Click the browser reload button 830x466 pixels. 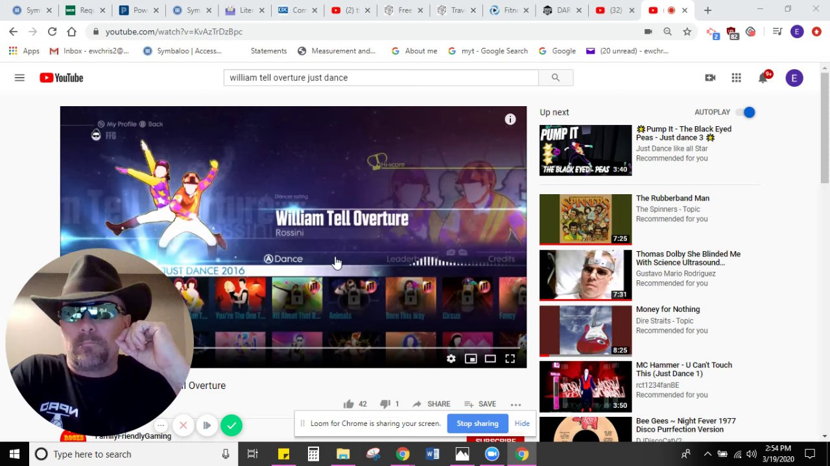(x=52, y=32)
